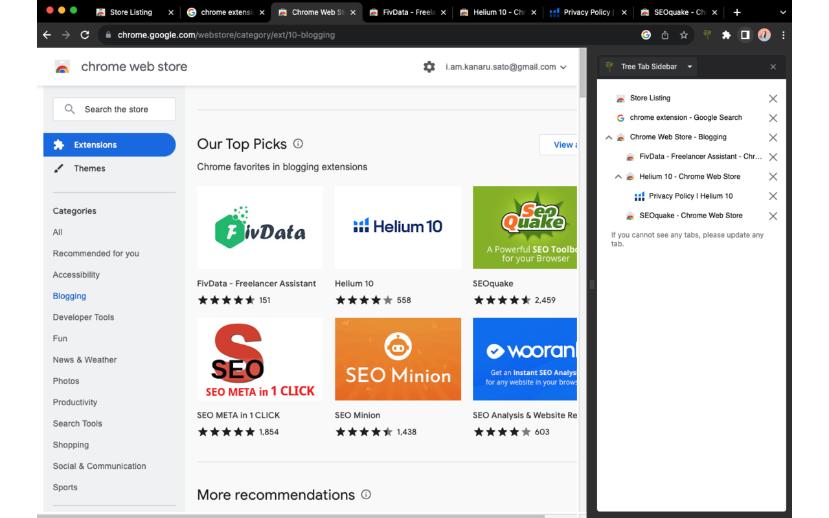Open the SEOquake extension thumbnail
This screenshot has height=518, width=829.
coord(525,227)
